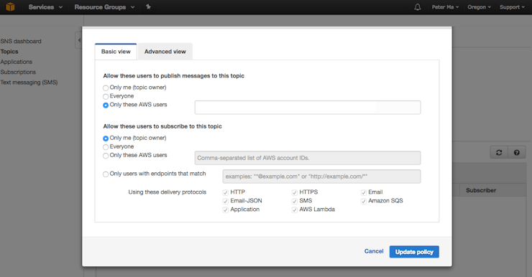The height and width of the screenshot is (277, 532).
Task: Open the AWS console home cube icon
Action: click(x=11, y=6)
